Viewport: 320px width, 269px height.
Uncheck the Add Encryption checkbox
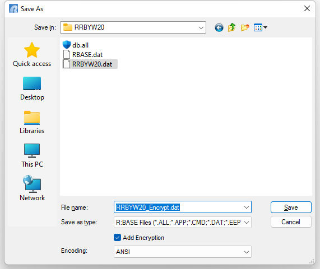coord(117,238)
